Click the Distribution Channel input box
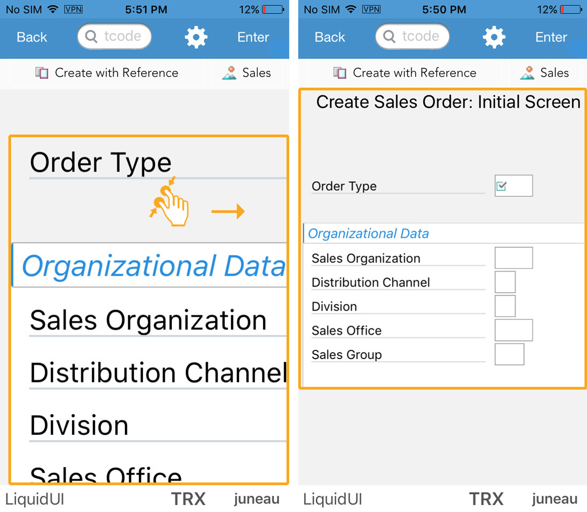This screenshot has height=512, width=587. tap(505, 282)
